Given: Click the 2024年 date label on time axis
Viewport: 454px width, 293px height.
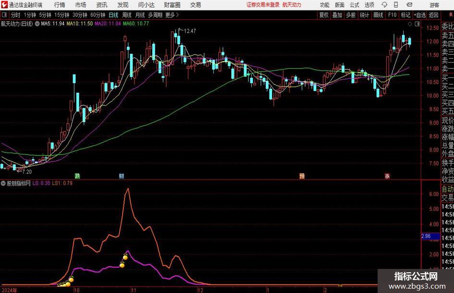Looking at the screenshot, I should (9, 290).
